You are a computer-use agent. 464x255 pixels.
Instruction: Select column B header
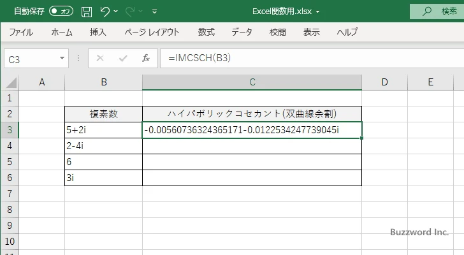103,82
